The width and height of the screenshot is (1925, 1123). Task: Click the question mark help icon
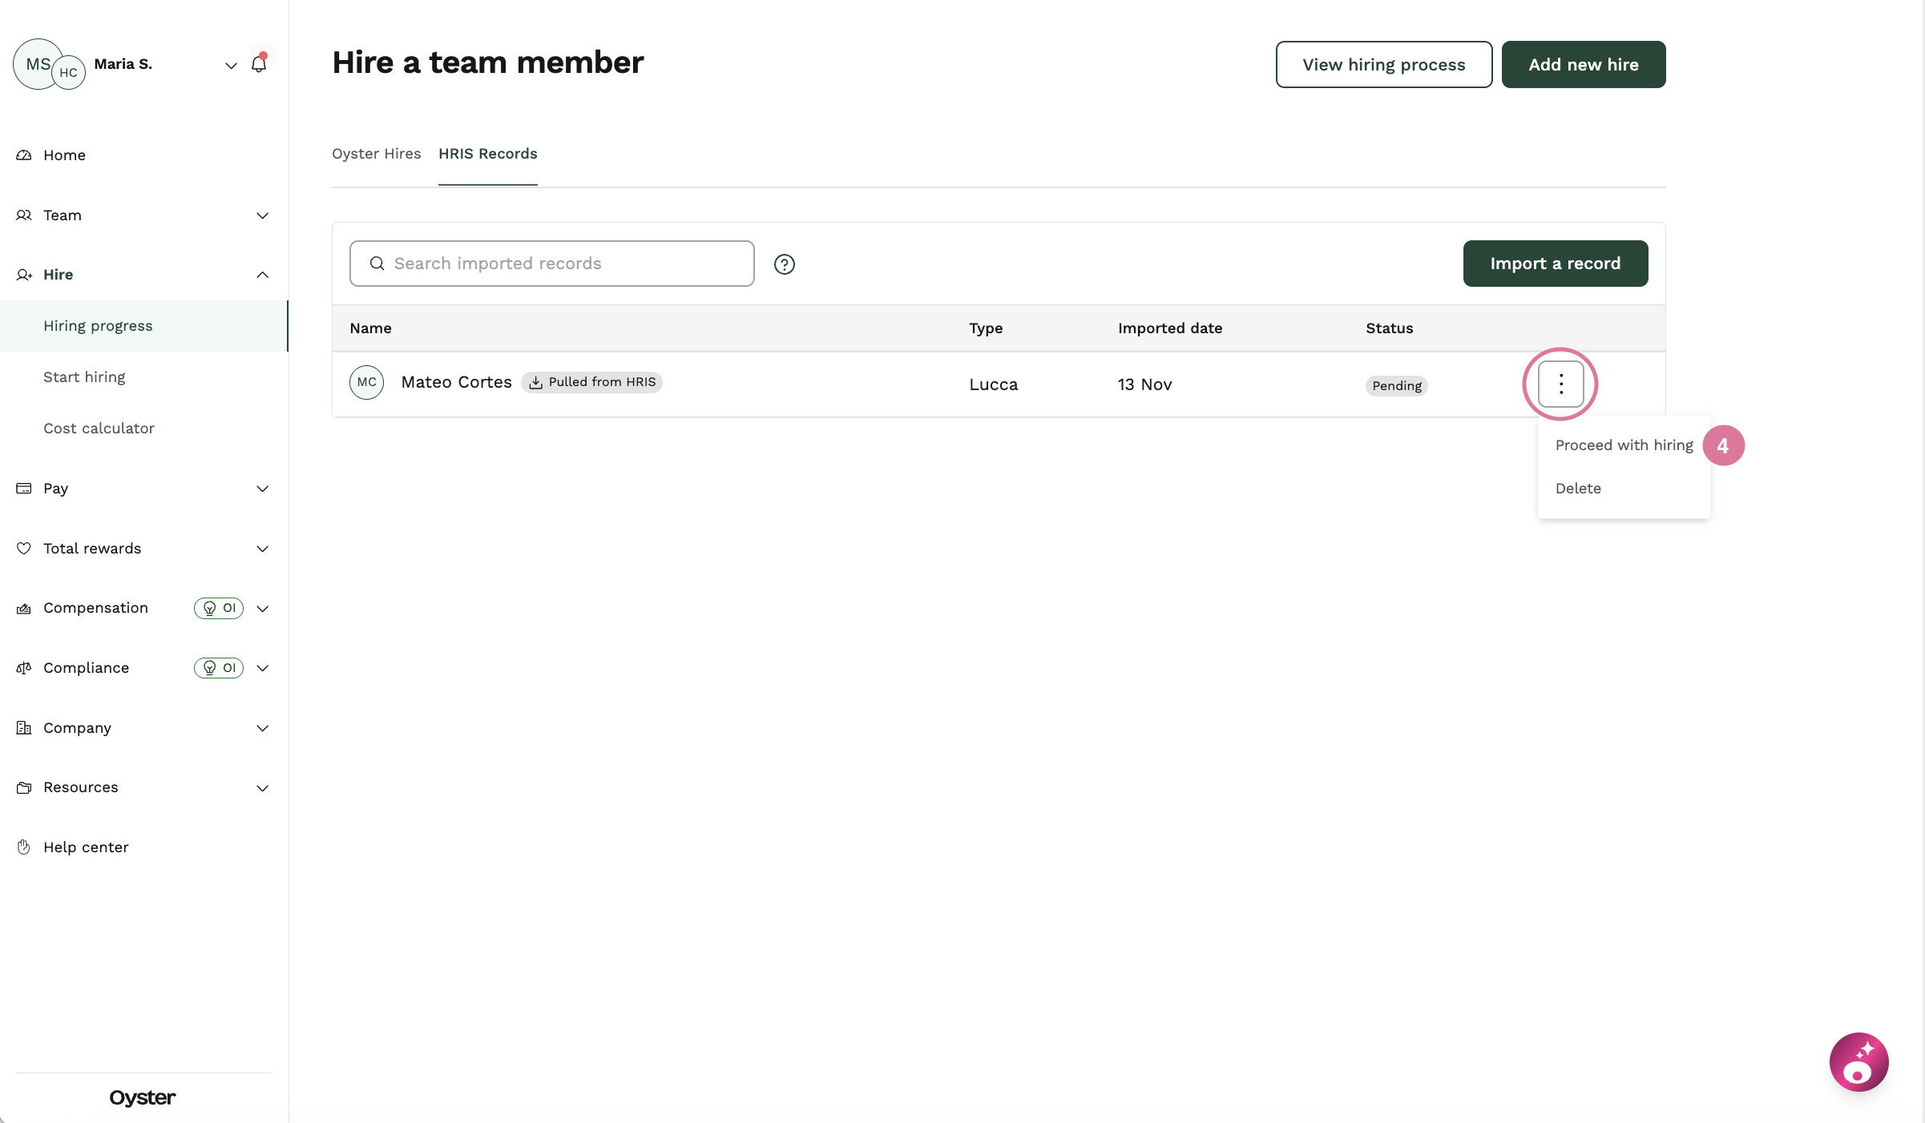(785, 264)
